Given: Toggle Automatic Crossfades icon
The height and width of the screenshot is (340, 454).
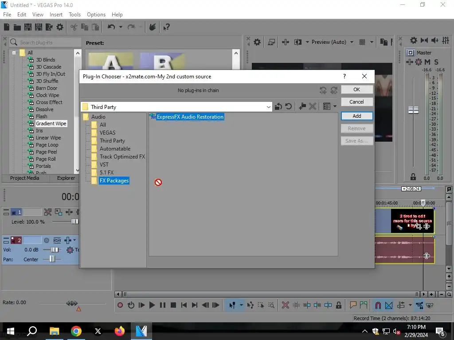Looking at the screenshot, I should 389,305.
